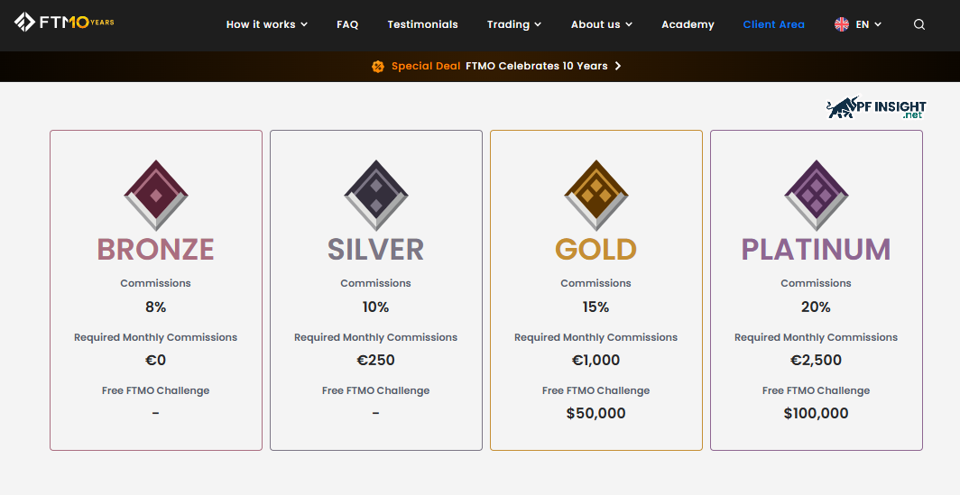This screenshot has height=495, width=960.
Task: Go to the Testimonials page
Action: pyautogui.click(x=422, y=24)
